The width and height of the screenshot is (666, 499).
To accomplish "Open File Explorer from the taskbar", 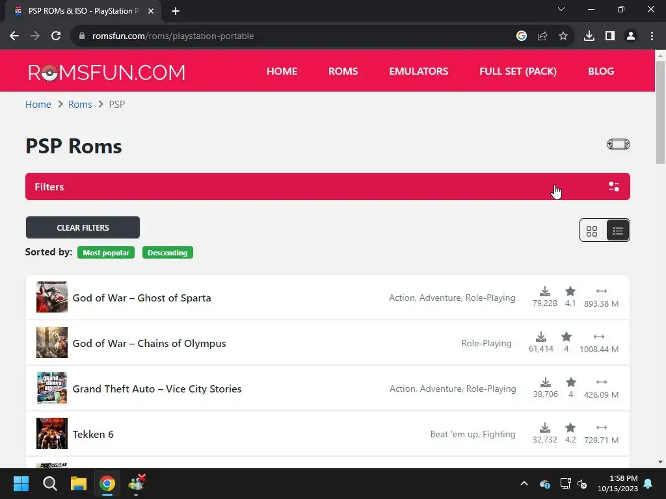I will click(79, 483).
